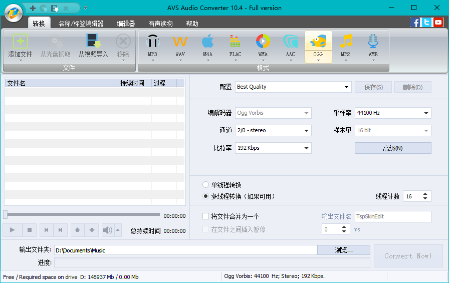The height and width of the screenshot is (283, 449).
Task: Check merge files into one (将文件合并为一个)
Action: [205, 216]
